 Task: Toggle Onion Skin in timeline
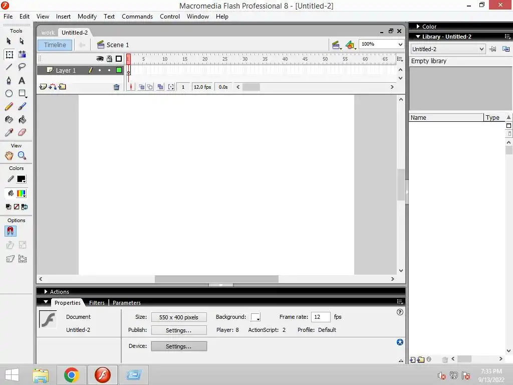(141, 87)
